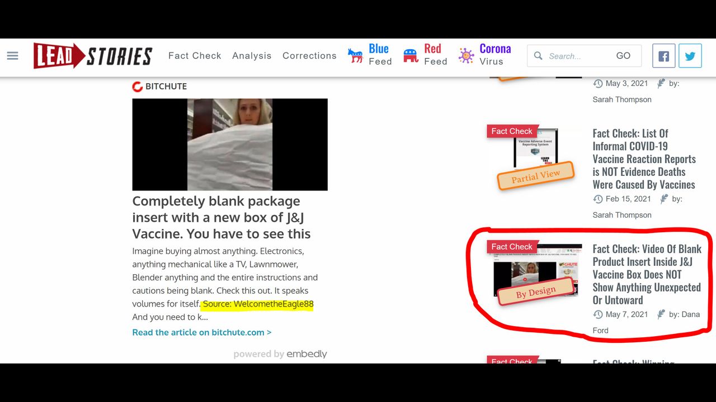Click Read the article on bitchute.com
Image resolution: width=716 pixels, height=402 pixels.
[x=202, y=332]
